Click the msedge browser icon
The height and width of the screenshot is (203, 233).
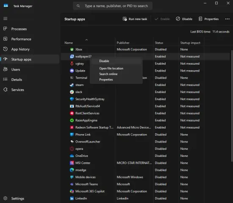pyautogui.click(x=72, y=170)
